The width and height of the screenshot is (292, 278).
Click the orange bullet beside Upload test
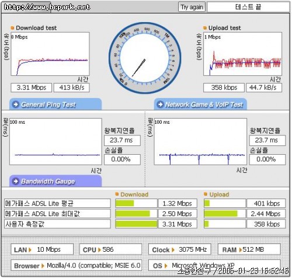point(205,28)
